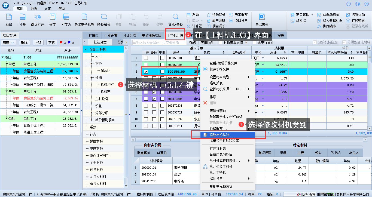The height and width of the screenshot is (197, 372).
Task: Click the 新建 new file icon
Action: tap(9, 17)
